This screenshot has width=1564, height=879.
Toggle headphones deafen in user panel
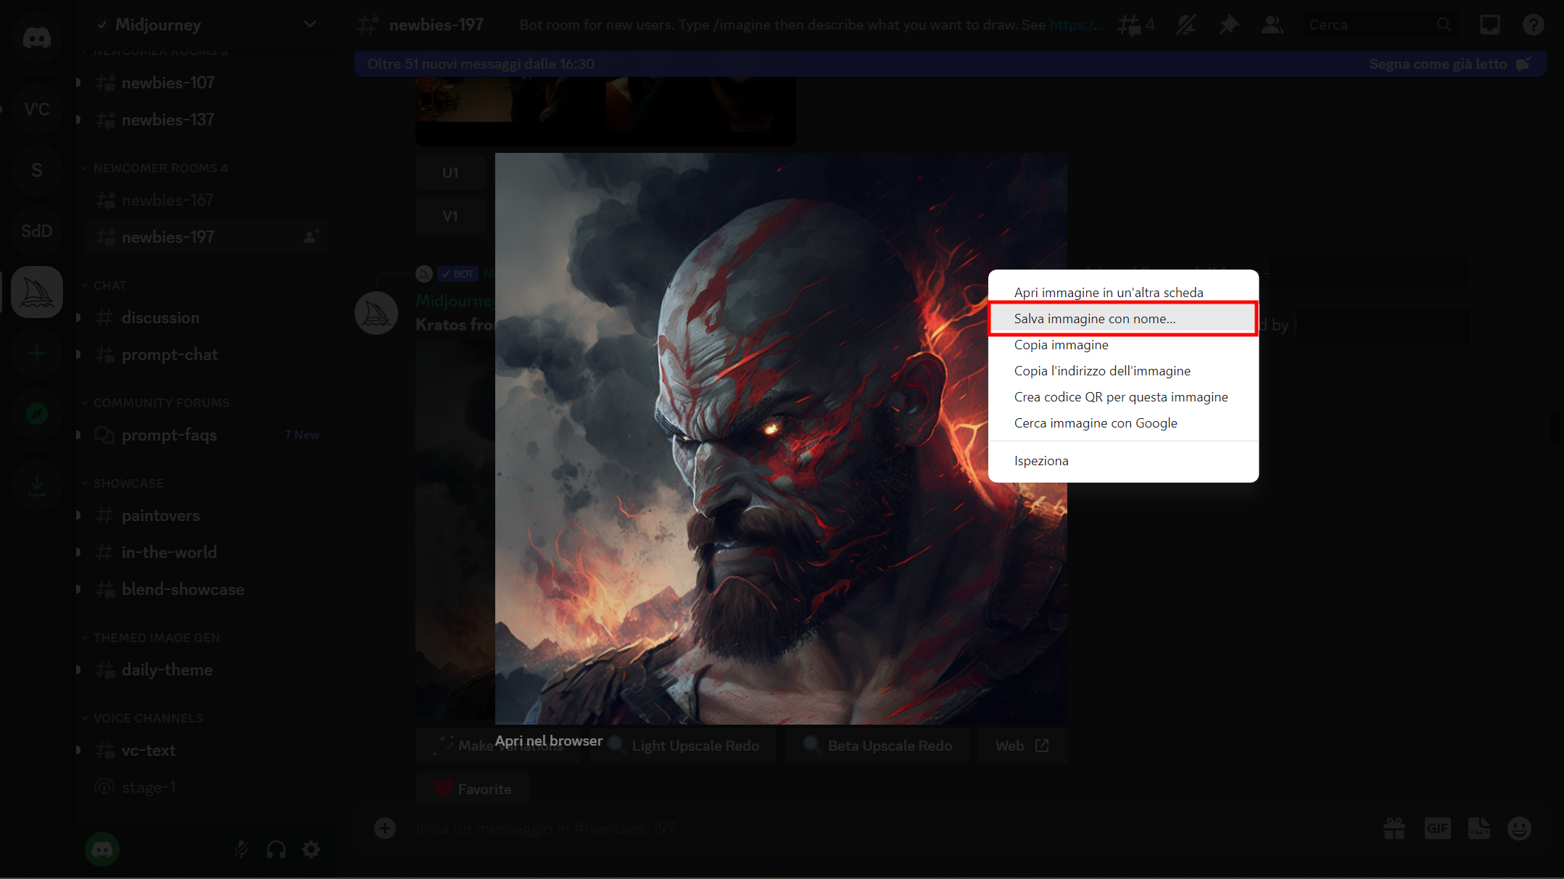pyautogui.click(x=276, y=849)
